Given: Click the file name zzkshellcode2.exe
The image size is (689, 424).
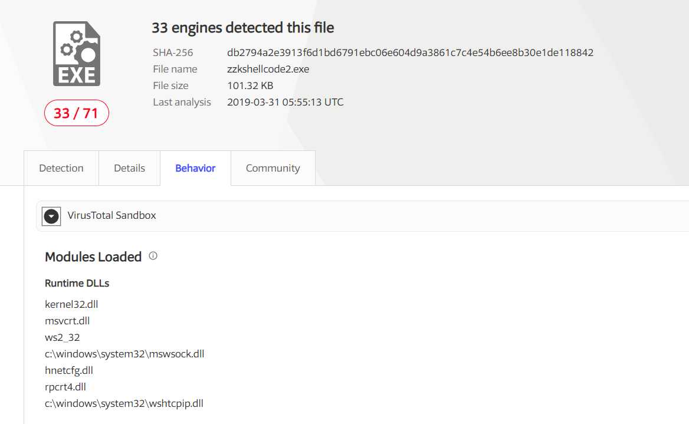Looking at the screenshot, I should tap(268, 69).
